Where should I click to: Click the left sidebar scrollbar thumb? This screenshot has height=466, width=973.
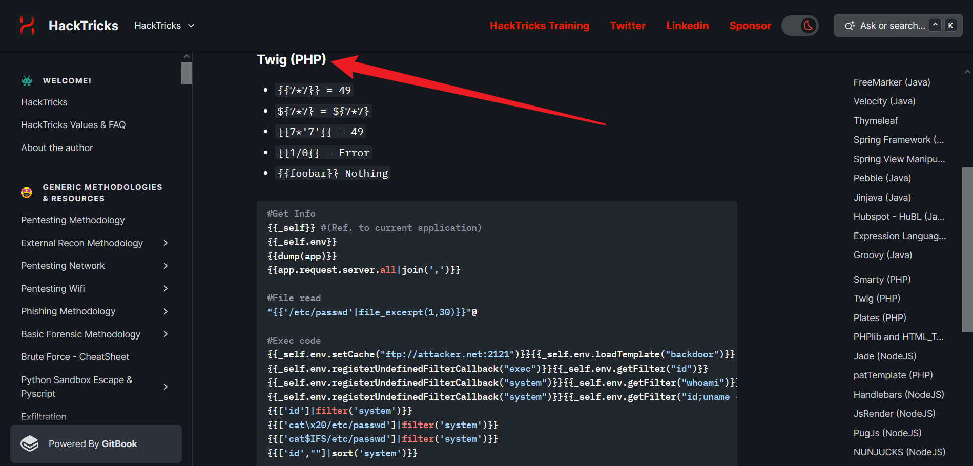(187, 73)
